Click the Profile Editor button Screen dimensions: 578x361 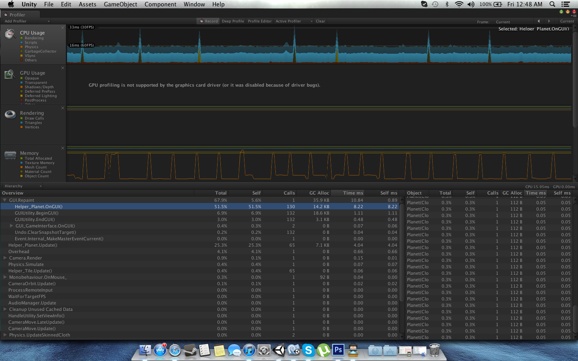tap(260, 21)
